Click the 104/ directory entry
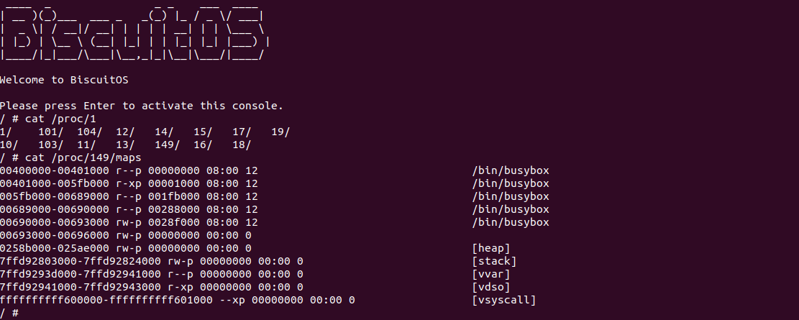The height and width of the screenshot is (320, 799). click(90, 132)
